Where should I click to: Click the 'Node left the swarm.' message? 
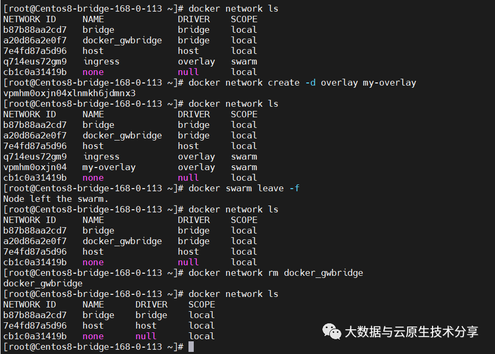56,199
